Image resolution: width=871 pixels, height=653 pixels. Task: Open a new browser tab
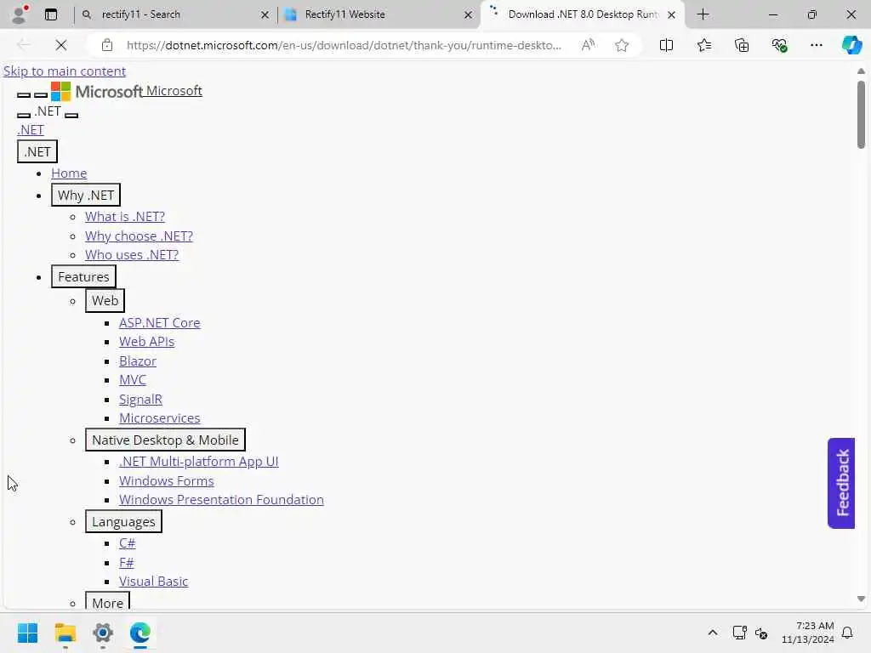(703, 14)
